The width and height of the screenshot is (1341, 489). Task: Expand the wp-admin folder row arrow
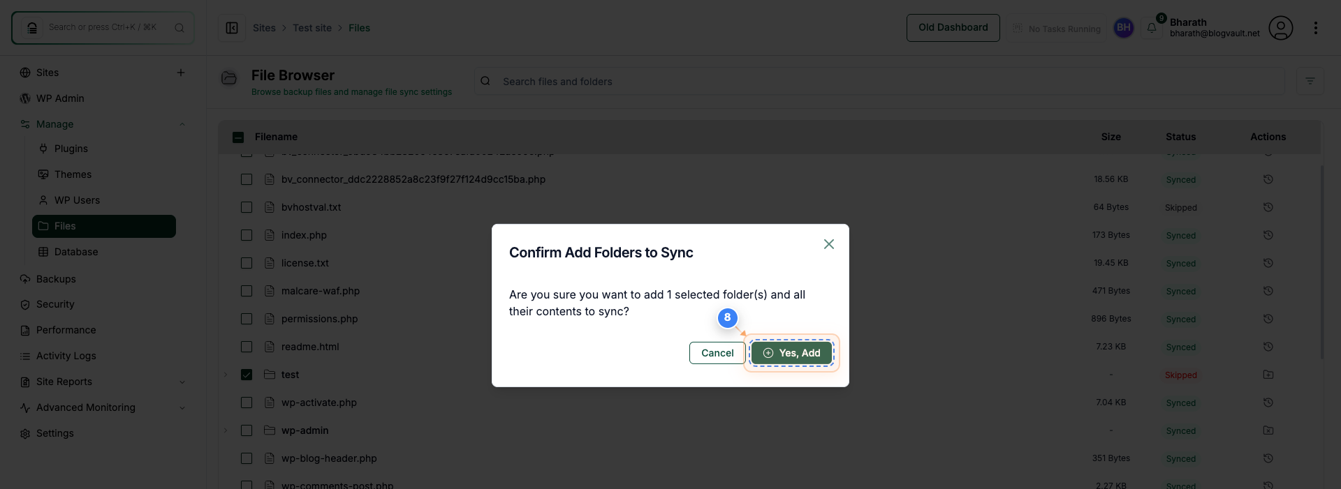pos(226,430)
